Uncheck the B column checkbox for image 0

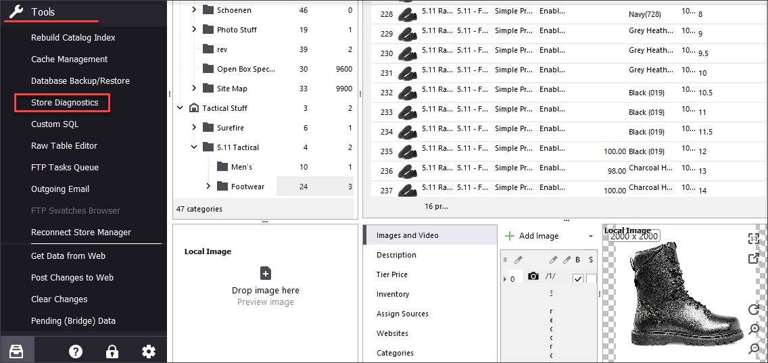pyautogui.click(x=578, y=279)
